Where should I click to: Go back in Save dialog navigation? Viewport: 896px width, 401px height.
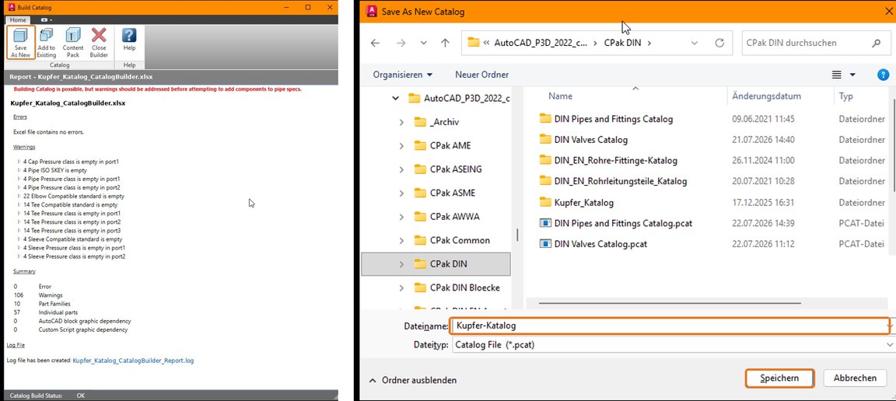(x=375, y=43)
